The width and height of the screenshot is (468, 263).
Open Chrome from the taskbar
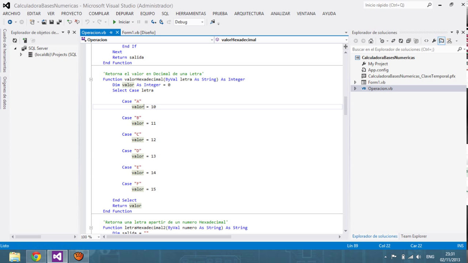point(36,257)
